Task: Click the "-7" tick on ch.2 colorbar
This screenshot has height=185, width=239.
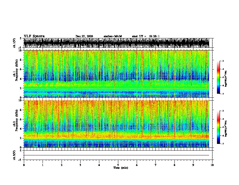Action: pyautogui.click(x=223, y=144)
